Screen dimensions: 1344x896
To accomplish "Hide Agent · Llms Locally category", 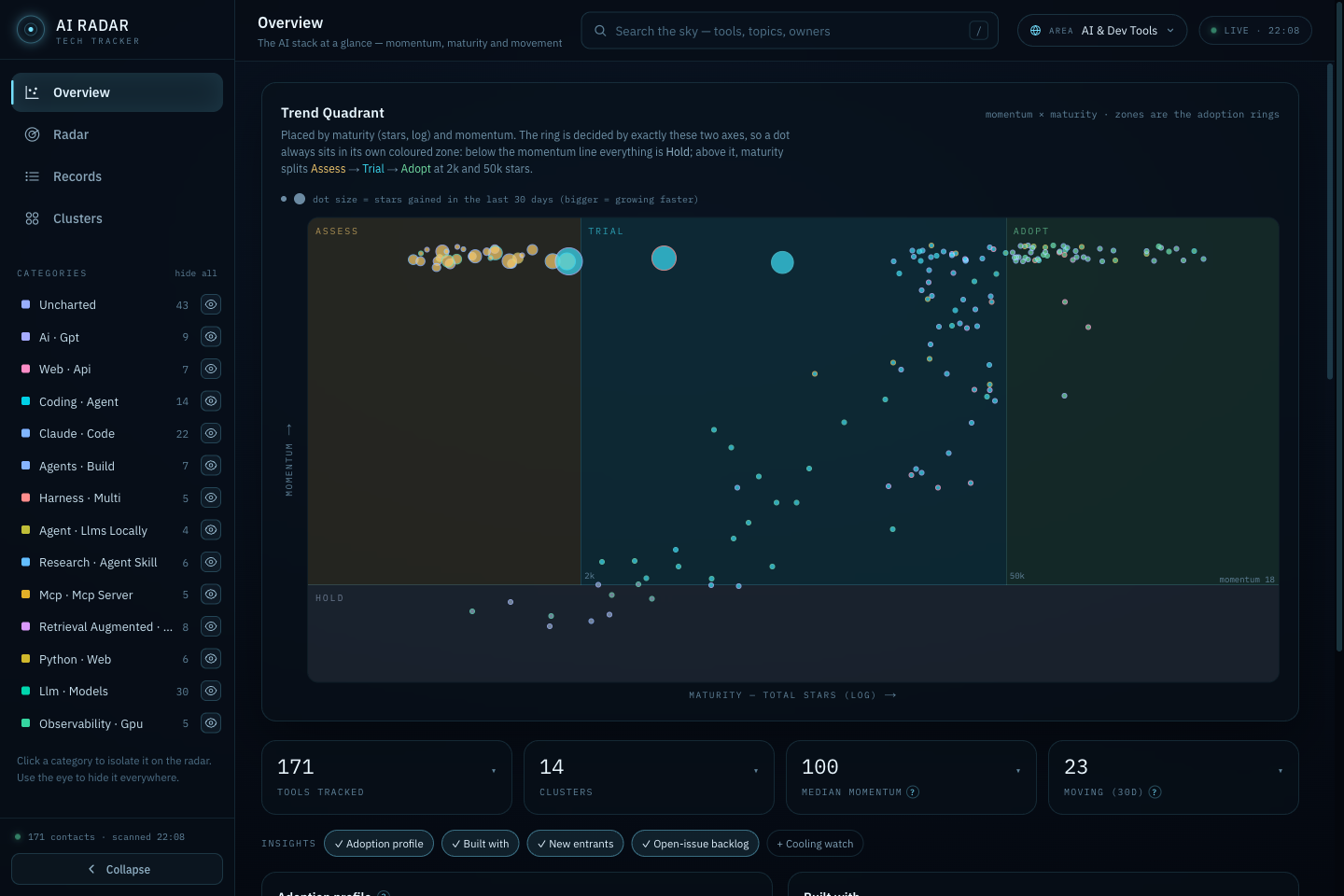I will coord(211,530).
